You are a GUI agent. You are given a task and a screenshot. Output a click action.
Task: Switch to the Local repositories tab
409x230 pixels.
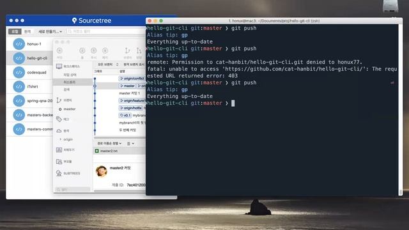15,31
